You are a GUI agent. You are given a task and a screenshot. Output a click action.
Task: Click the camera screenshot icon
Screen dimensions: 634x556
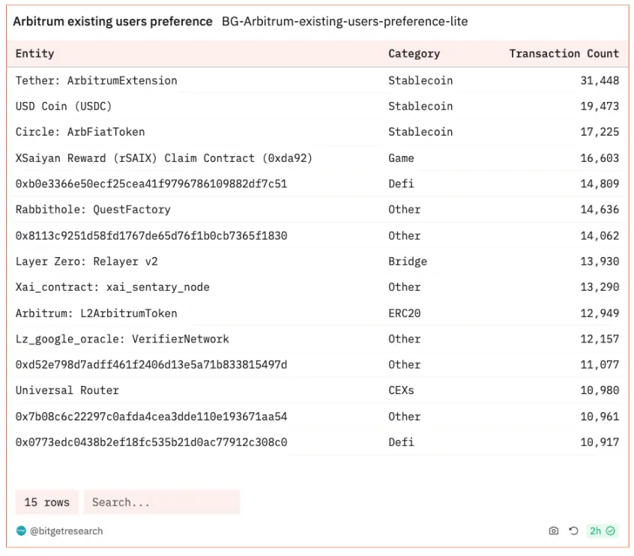point(554,531)
